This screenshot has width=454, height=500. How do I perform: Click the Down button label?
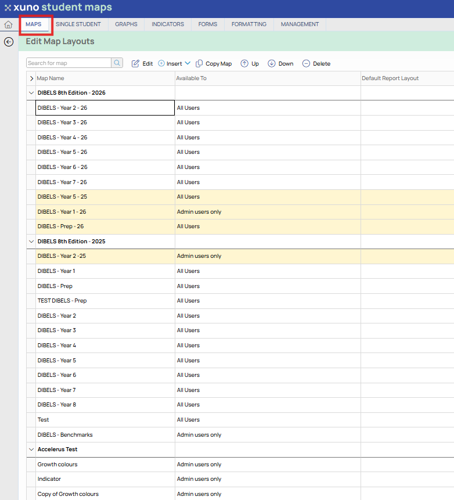[286, 63]
